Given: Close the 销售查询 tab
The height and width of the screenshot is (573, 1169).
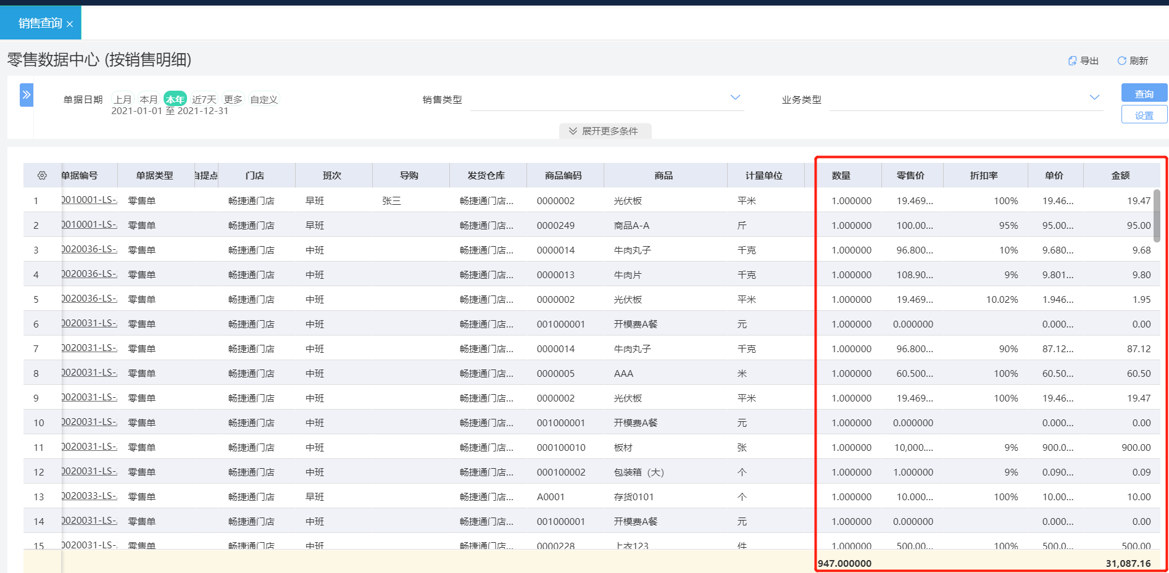Looking at the screenshot, I should [x=70, y=24].
